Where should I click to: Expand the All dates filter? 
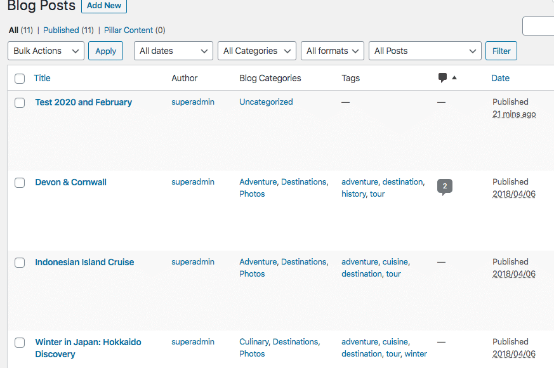click(173, 50)
